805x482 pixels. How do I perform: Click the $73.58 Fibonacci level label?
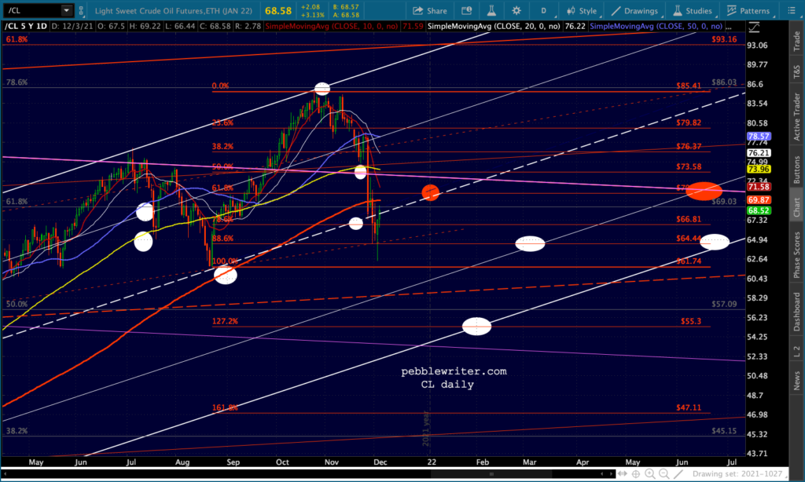pos(689,166)
